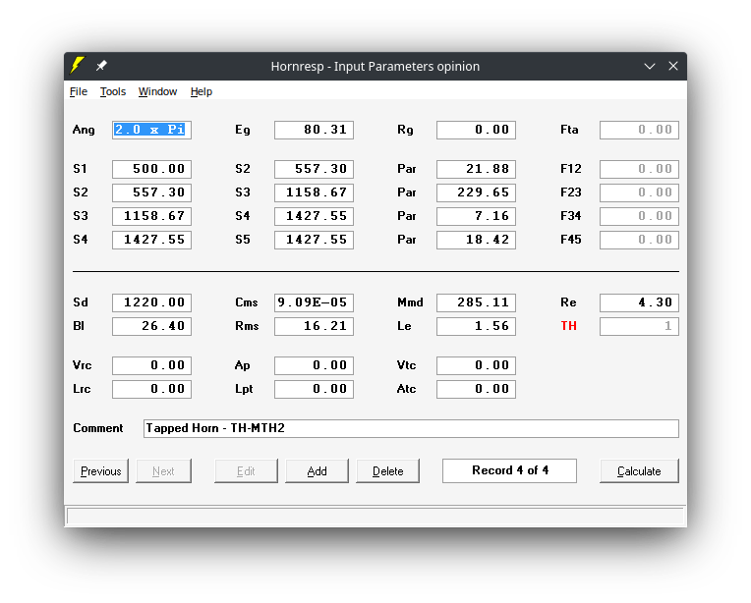Click the S1 field with 500.00
751x603 pixels.
(x=151, y=169)
